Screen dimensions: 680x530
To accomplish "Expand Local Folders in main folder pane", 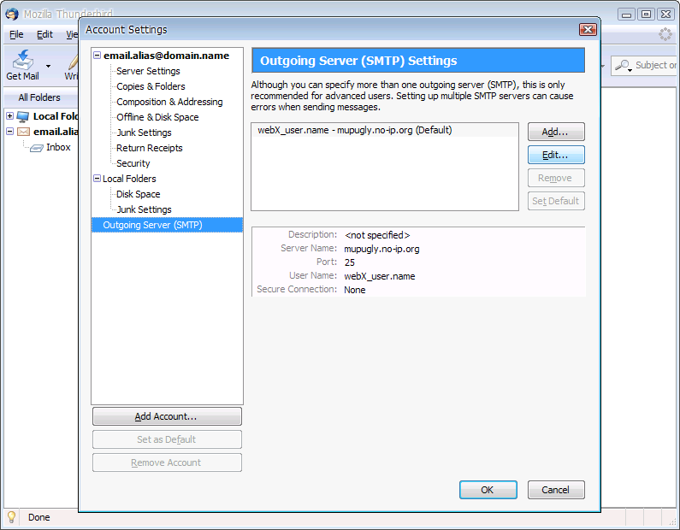I will [x=10, y=116].
